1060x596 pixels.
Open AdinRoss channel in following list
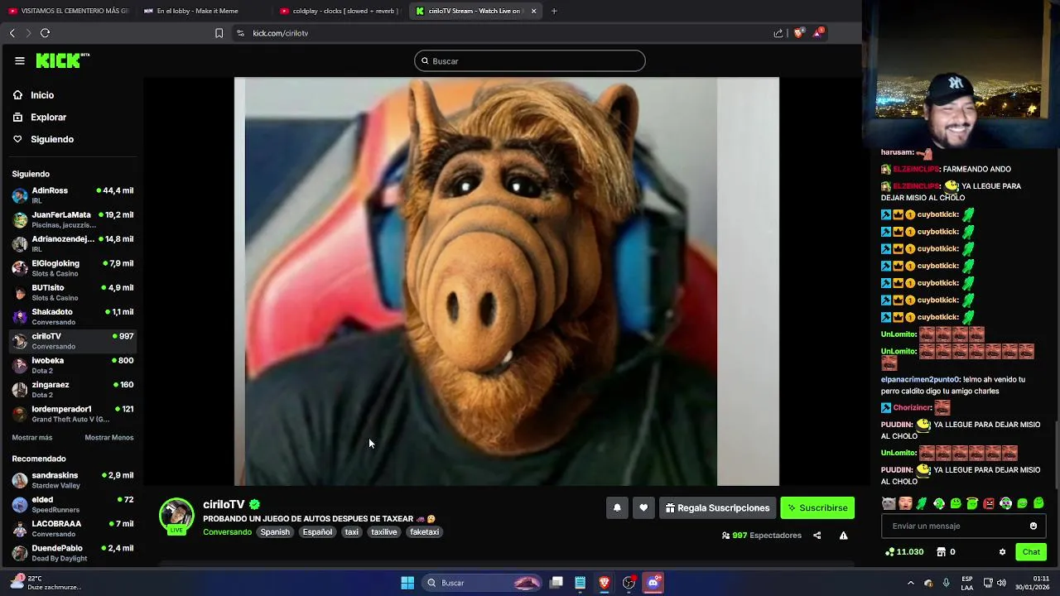(x=72, y=195)
